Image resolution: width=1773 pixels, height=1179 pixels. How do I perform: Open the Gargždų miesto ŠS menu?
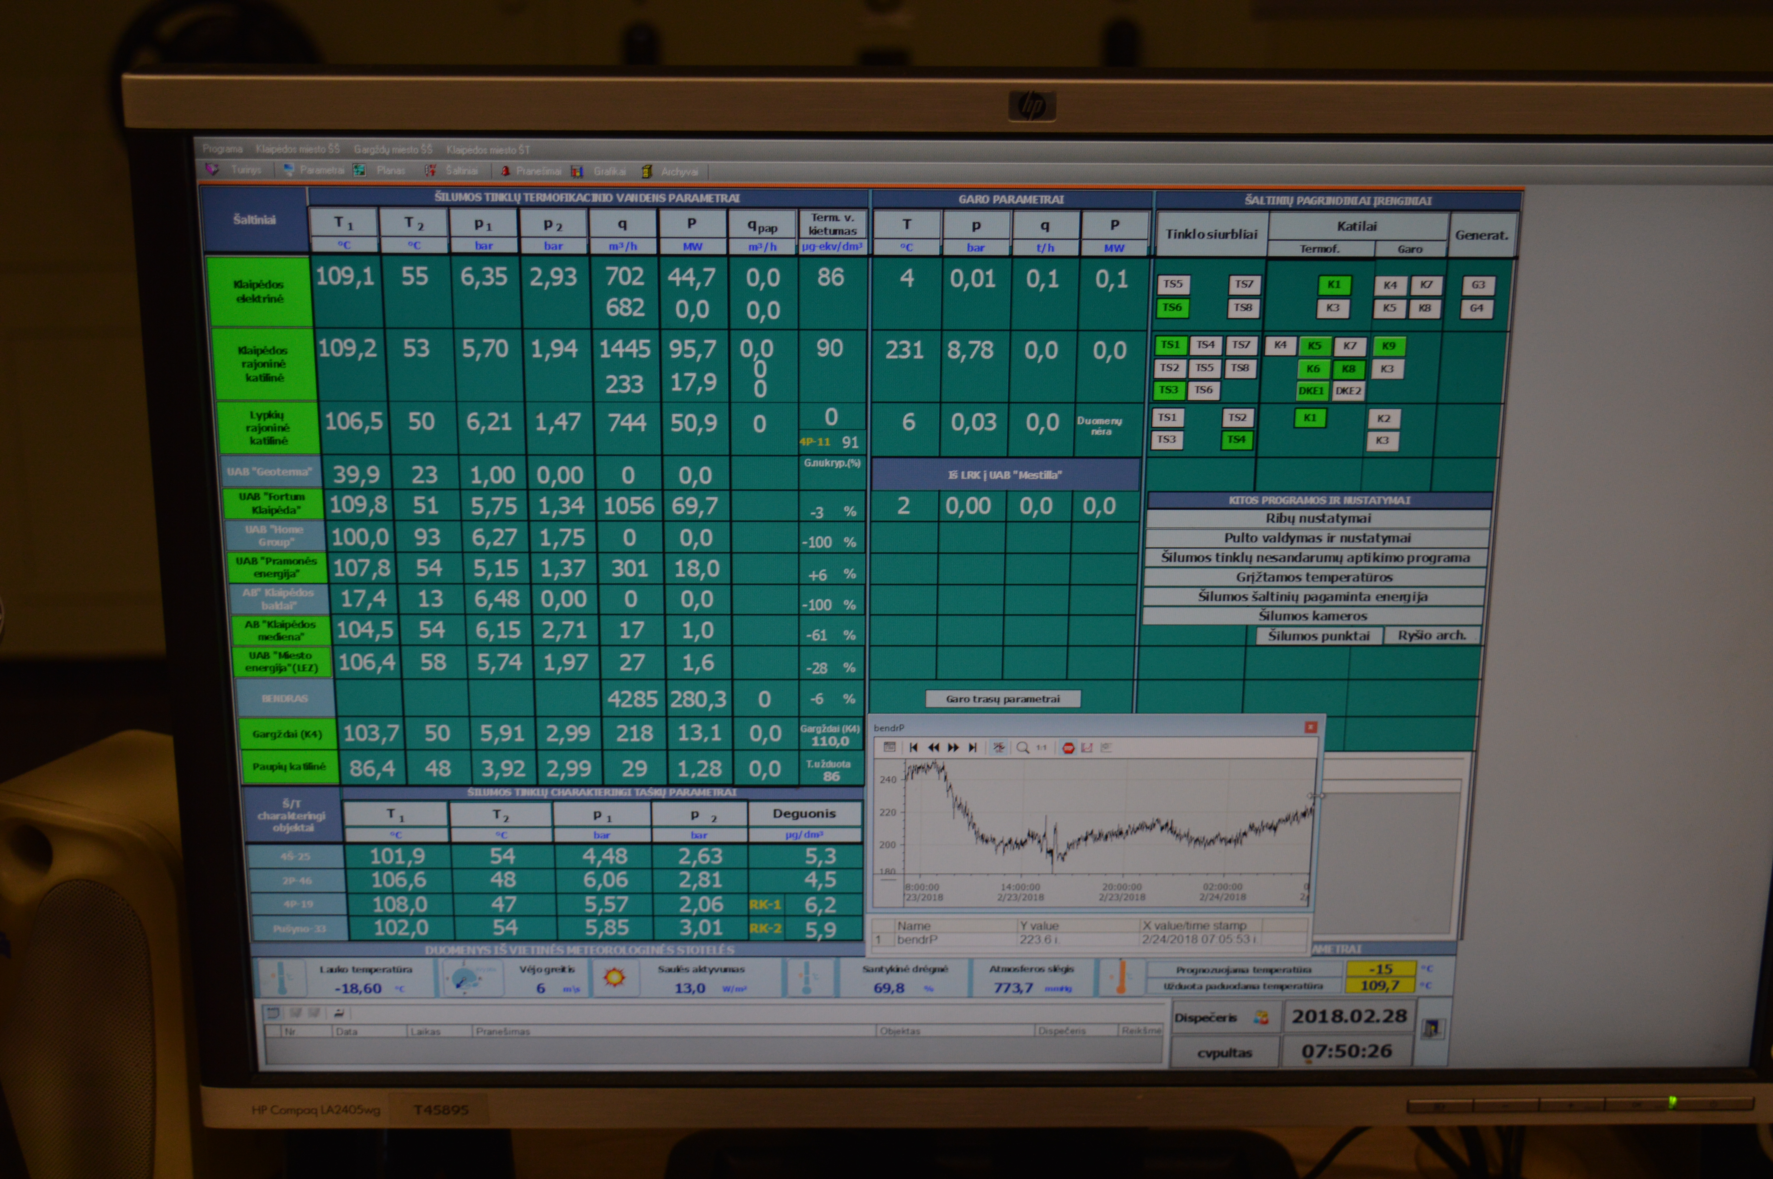(x=393, y=150)
